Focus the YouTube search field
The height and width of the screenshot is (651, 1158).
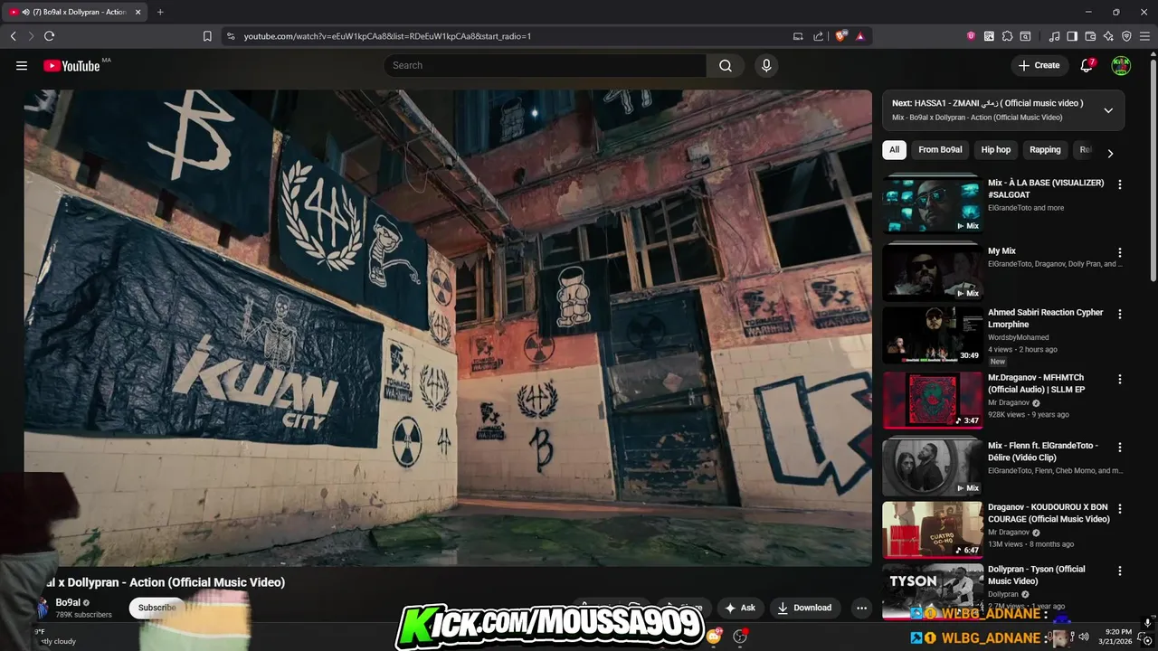click(x=545, y=65)
